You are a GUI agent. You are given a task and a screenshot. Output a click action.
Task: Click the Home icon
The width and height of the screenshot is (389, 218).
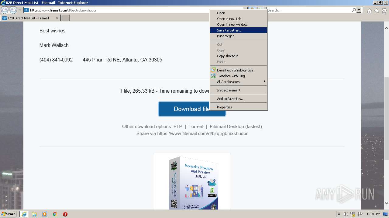pyautogui.click(x=369, y=11)
